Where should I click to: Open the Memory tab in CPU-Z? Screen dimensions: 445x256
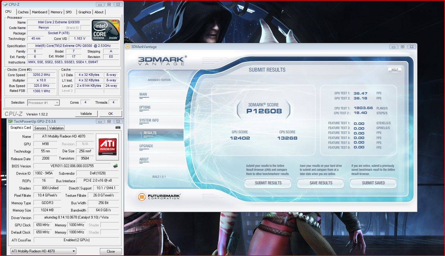56,12
